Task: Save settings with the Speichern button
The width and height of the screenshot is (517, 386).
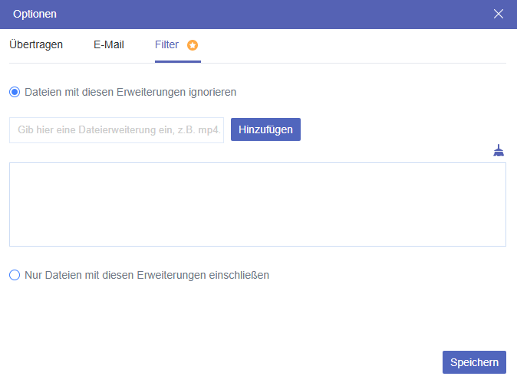Action: pyautogui.click(x=474, y=362)
